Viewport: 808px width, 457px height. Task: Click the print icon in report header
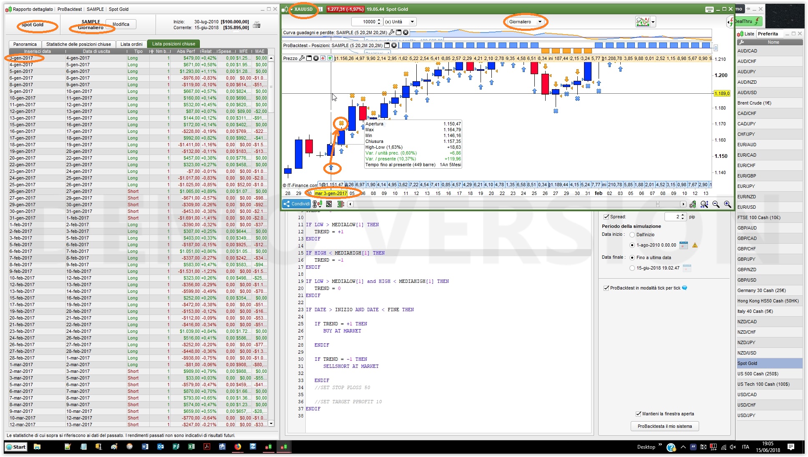coord(257,25)
